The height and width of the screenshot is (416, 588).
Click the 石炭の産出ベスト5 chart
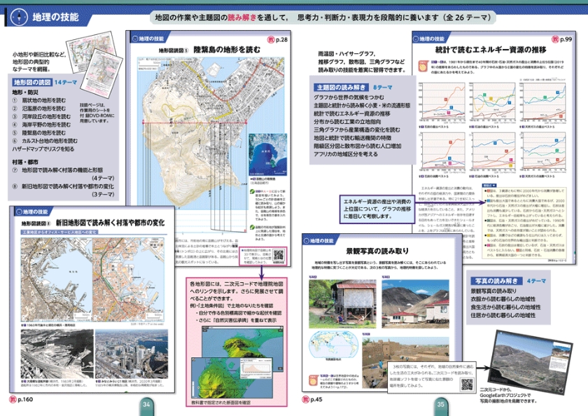pos(442,102)
